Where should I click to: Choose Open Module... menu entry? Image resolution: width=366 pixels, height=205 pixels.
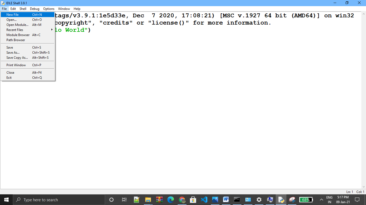coord(28,25)
